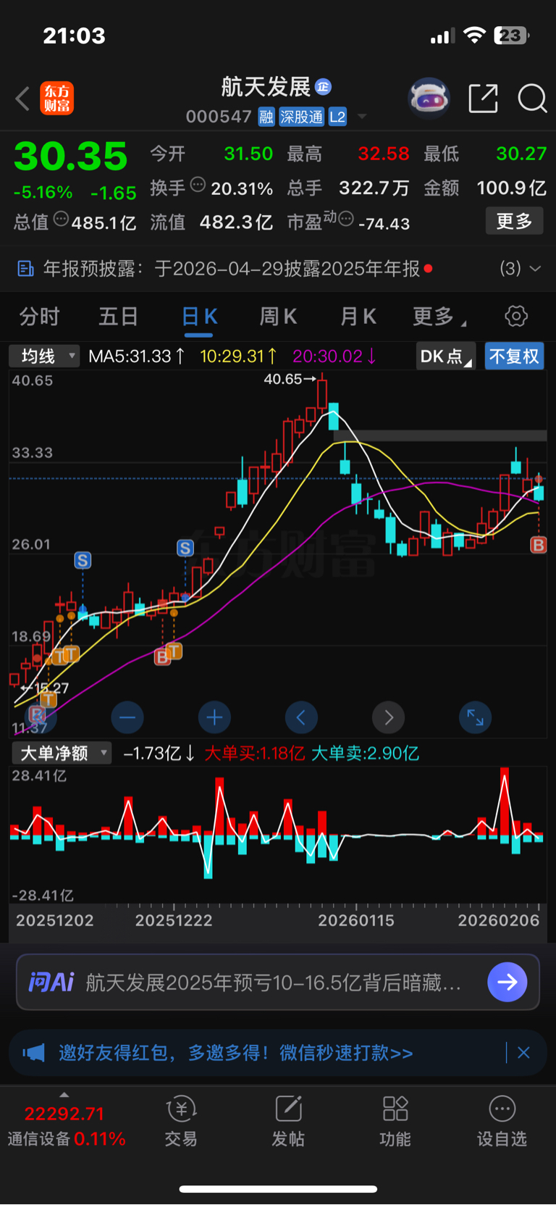Tap the MA5:31.33 value
This screenshot has width=556, height=1205.
[136, 356]
